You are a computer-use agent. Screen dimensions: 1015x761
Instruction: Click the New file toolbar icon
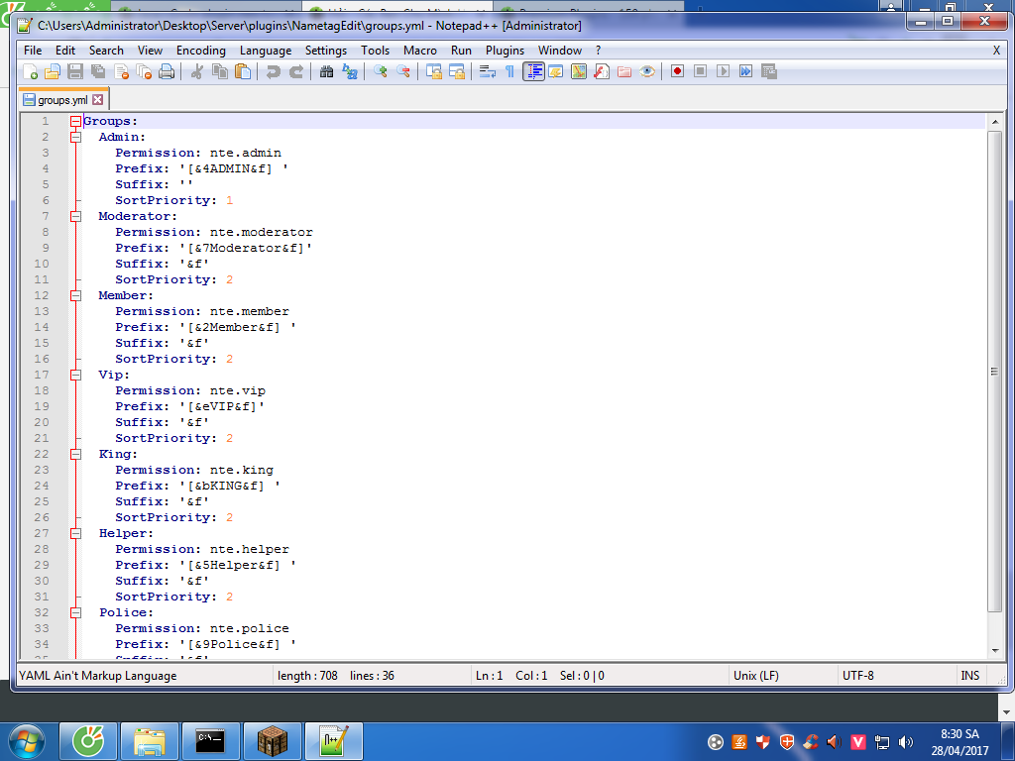[x=31, y=71]
